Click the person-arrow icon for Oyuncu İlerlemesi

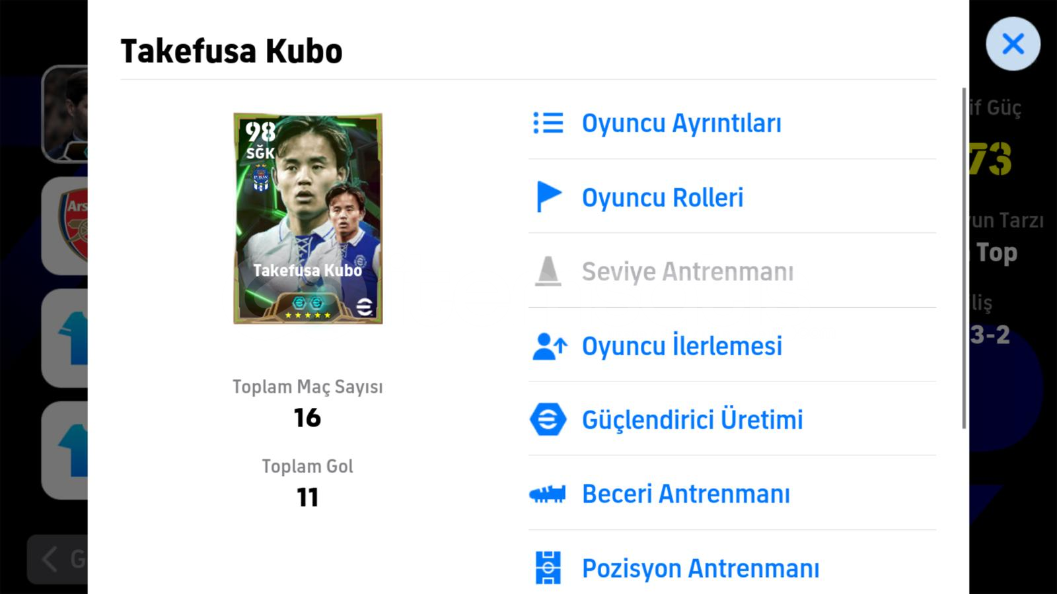point(549,346)
